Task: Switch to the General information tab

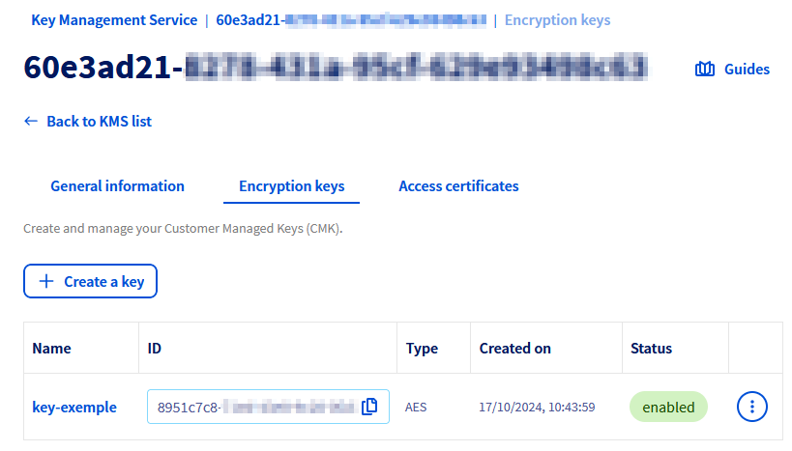Action: (x=117, y=186)
